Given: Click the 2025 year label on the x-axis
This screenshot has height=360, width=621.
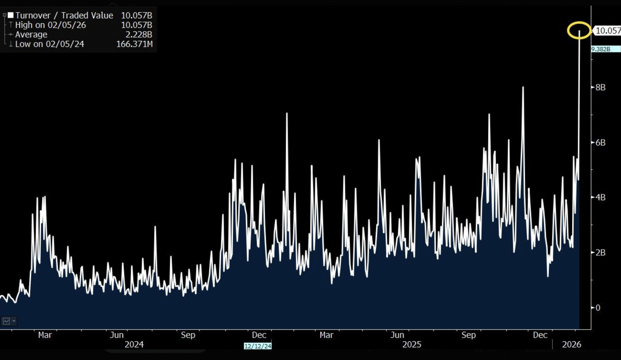Looking at the screenshot, I should click(x=411, y=345).
